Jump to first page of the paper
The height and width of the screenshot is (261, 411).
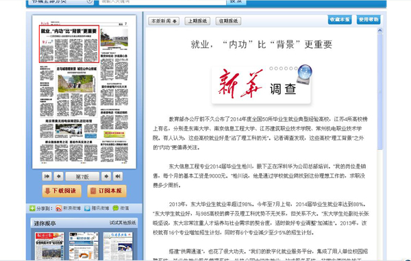tap(47, 176)
